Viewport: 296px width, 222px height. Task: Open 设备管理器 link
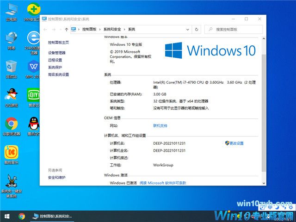click(56, 53)
